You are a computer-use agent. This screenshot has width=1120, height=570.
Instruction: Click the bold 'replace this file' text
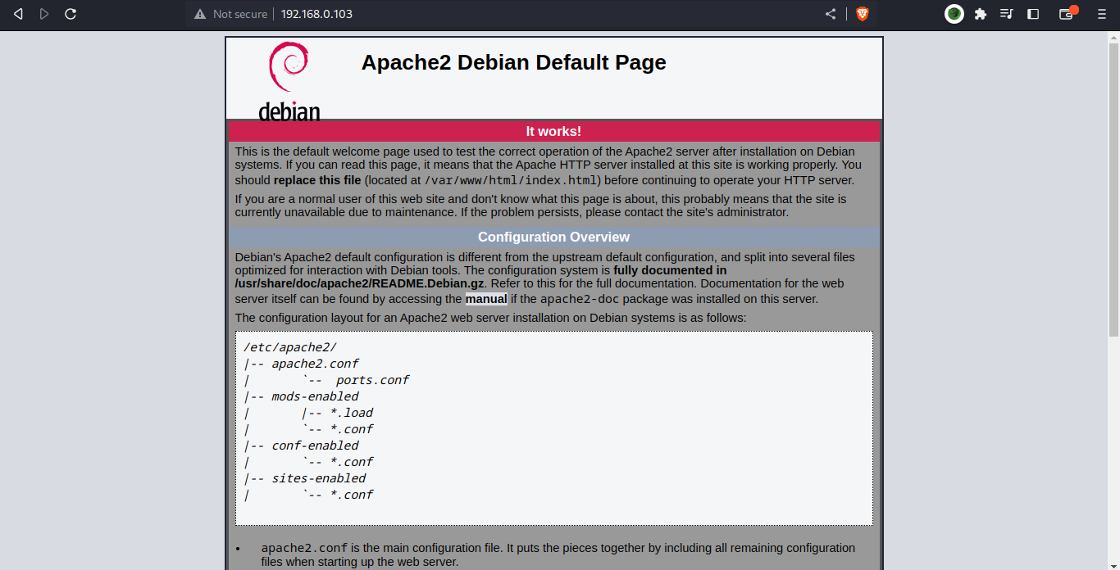(317, 180)
